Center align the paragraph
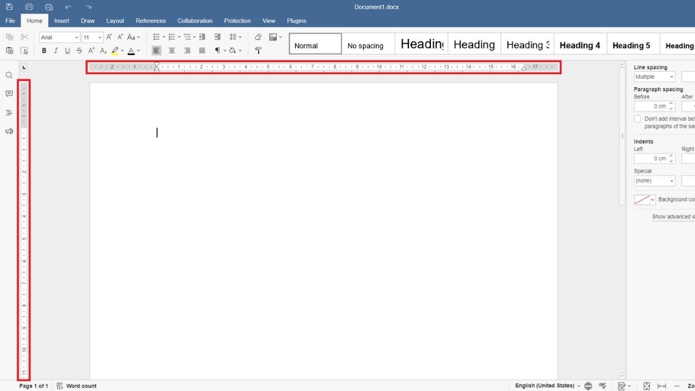The width and height of the screenshot is (695, 391). tap(172, 50)
